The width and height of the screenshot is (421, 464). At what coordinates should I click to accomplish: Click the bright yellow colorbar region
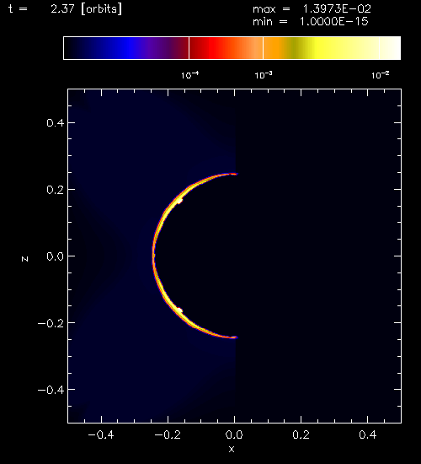[x=331, y=48]
